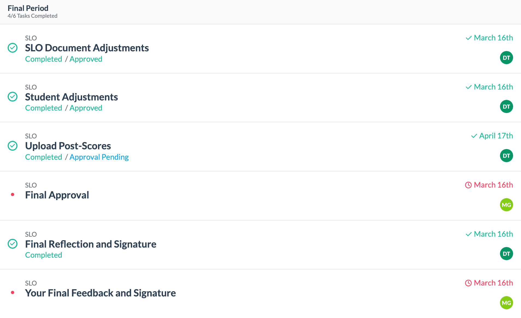
Task: Toggle the completed check circle for SLO Document Adjustments
Action: pyautogui.click(x=13, y=48)
